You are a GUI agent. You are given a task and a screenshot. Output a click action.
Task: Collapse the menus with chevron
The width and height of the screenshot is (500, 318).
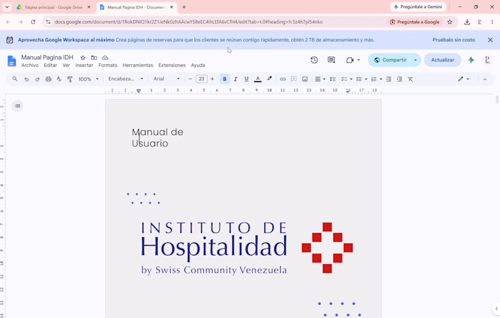pos(485,79)
